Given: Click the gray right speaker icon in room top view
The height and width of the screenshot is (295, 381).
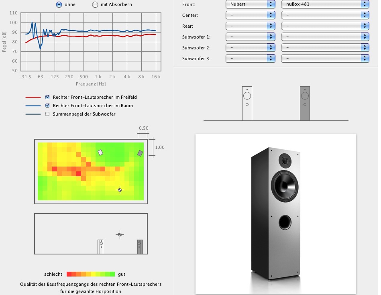Looking at the screenshot, I should click(140, 153).
